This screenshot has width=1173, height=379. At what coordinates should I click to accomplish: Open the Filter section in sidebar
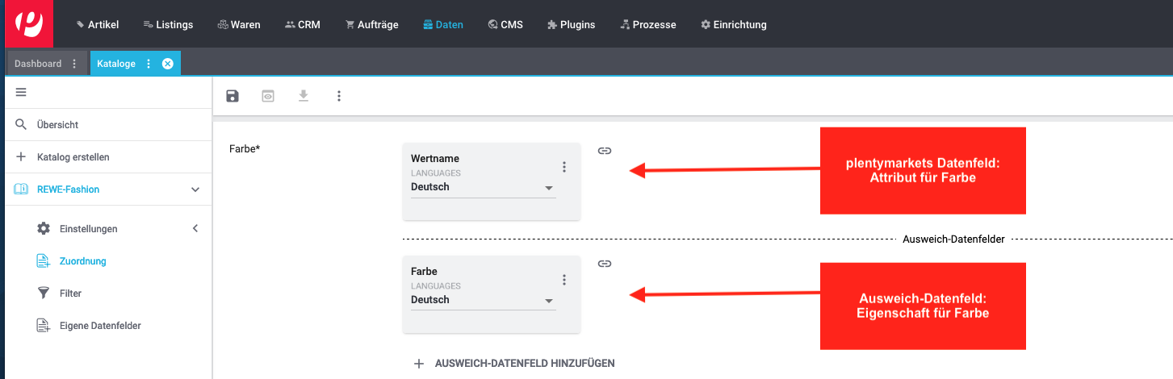(x=70, y=294)
